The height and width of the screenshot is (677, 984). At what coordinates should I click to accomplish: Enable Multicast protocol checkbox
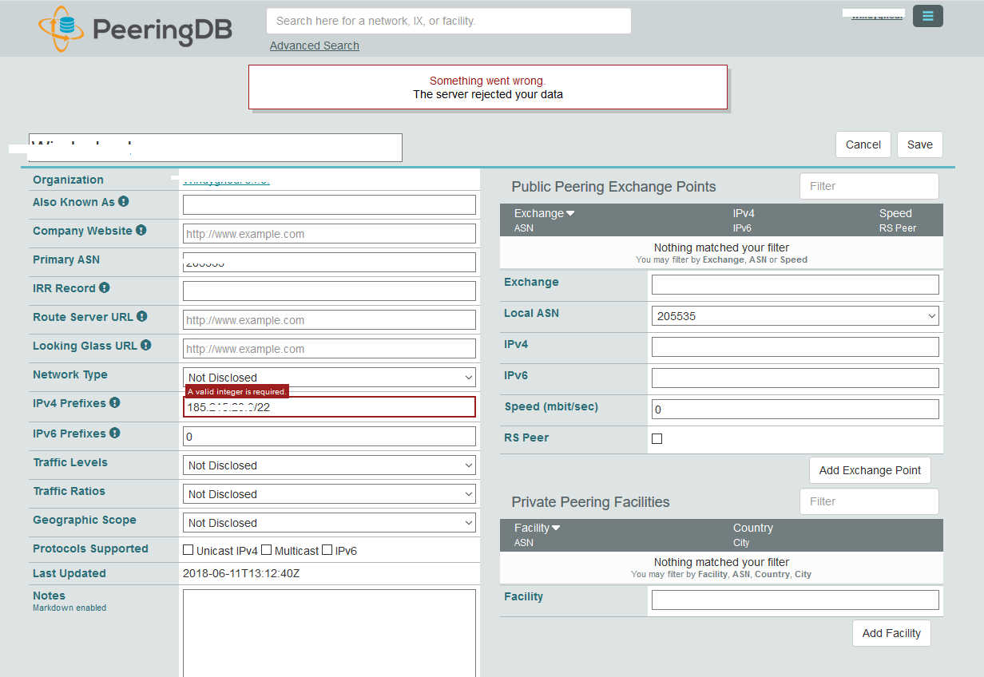(x=268, y=550)
